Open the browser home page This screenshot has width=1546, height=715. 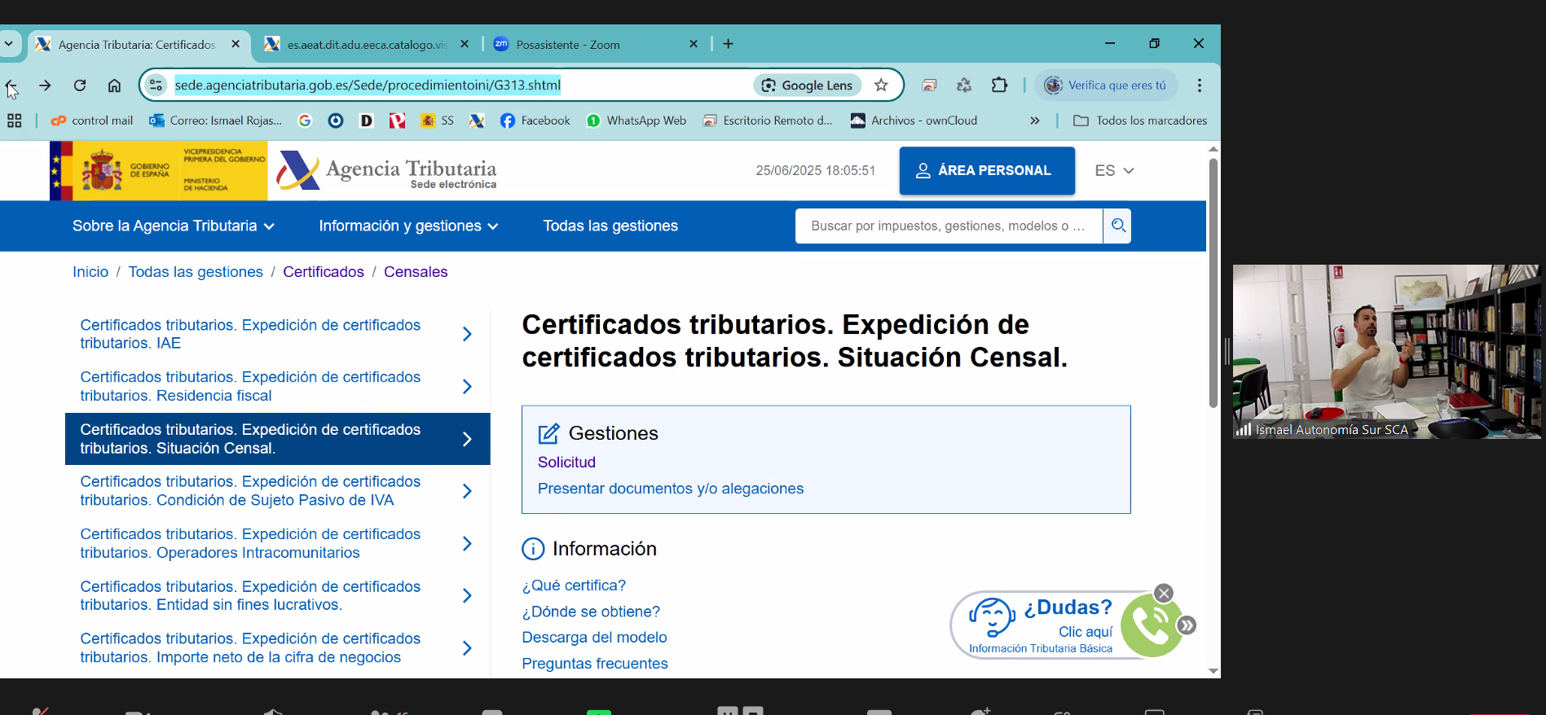tap(114, 86)
